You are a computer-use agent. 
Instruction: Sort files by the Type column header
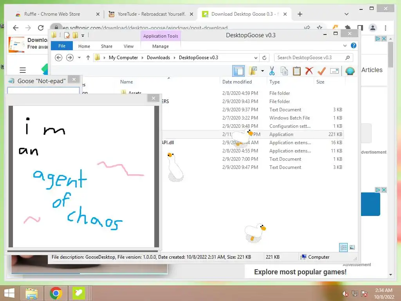275,82
